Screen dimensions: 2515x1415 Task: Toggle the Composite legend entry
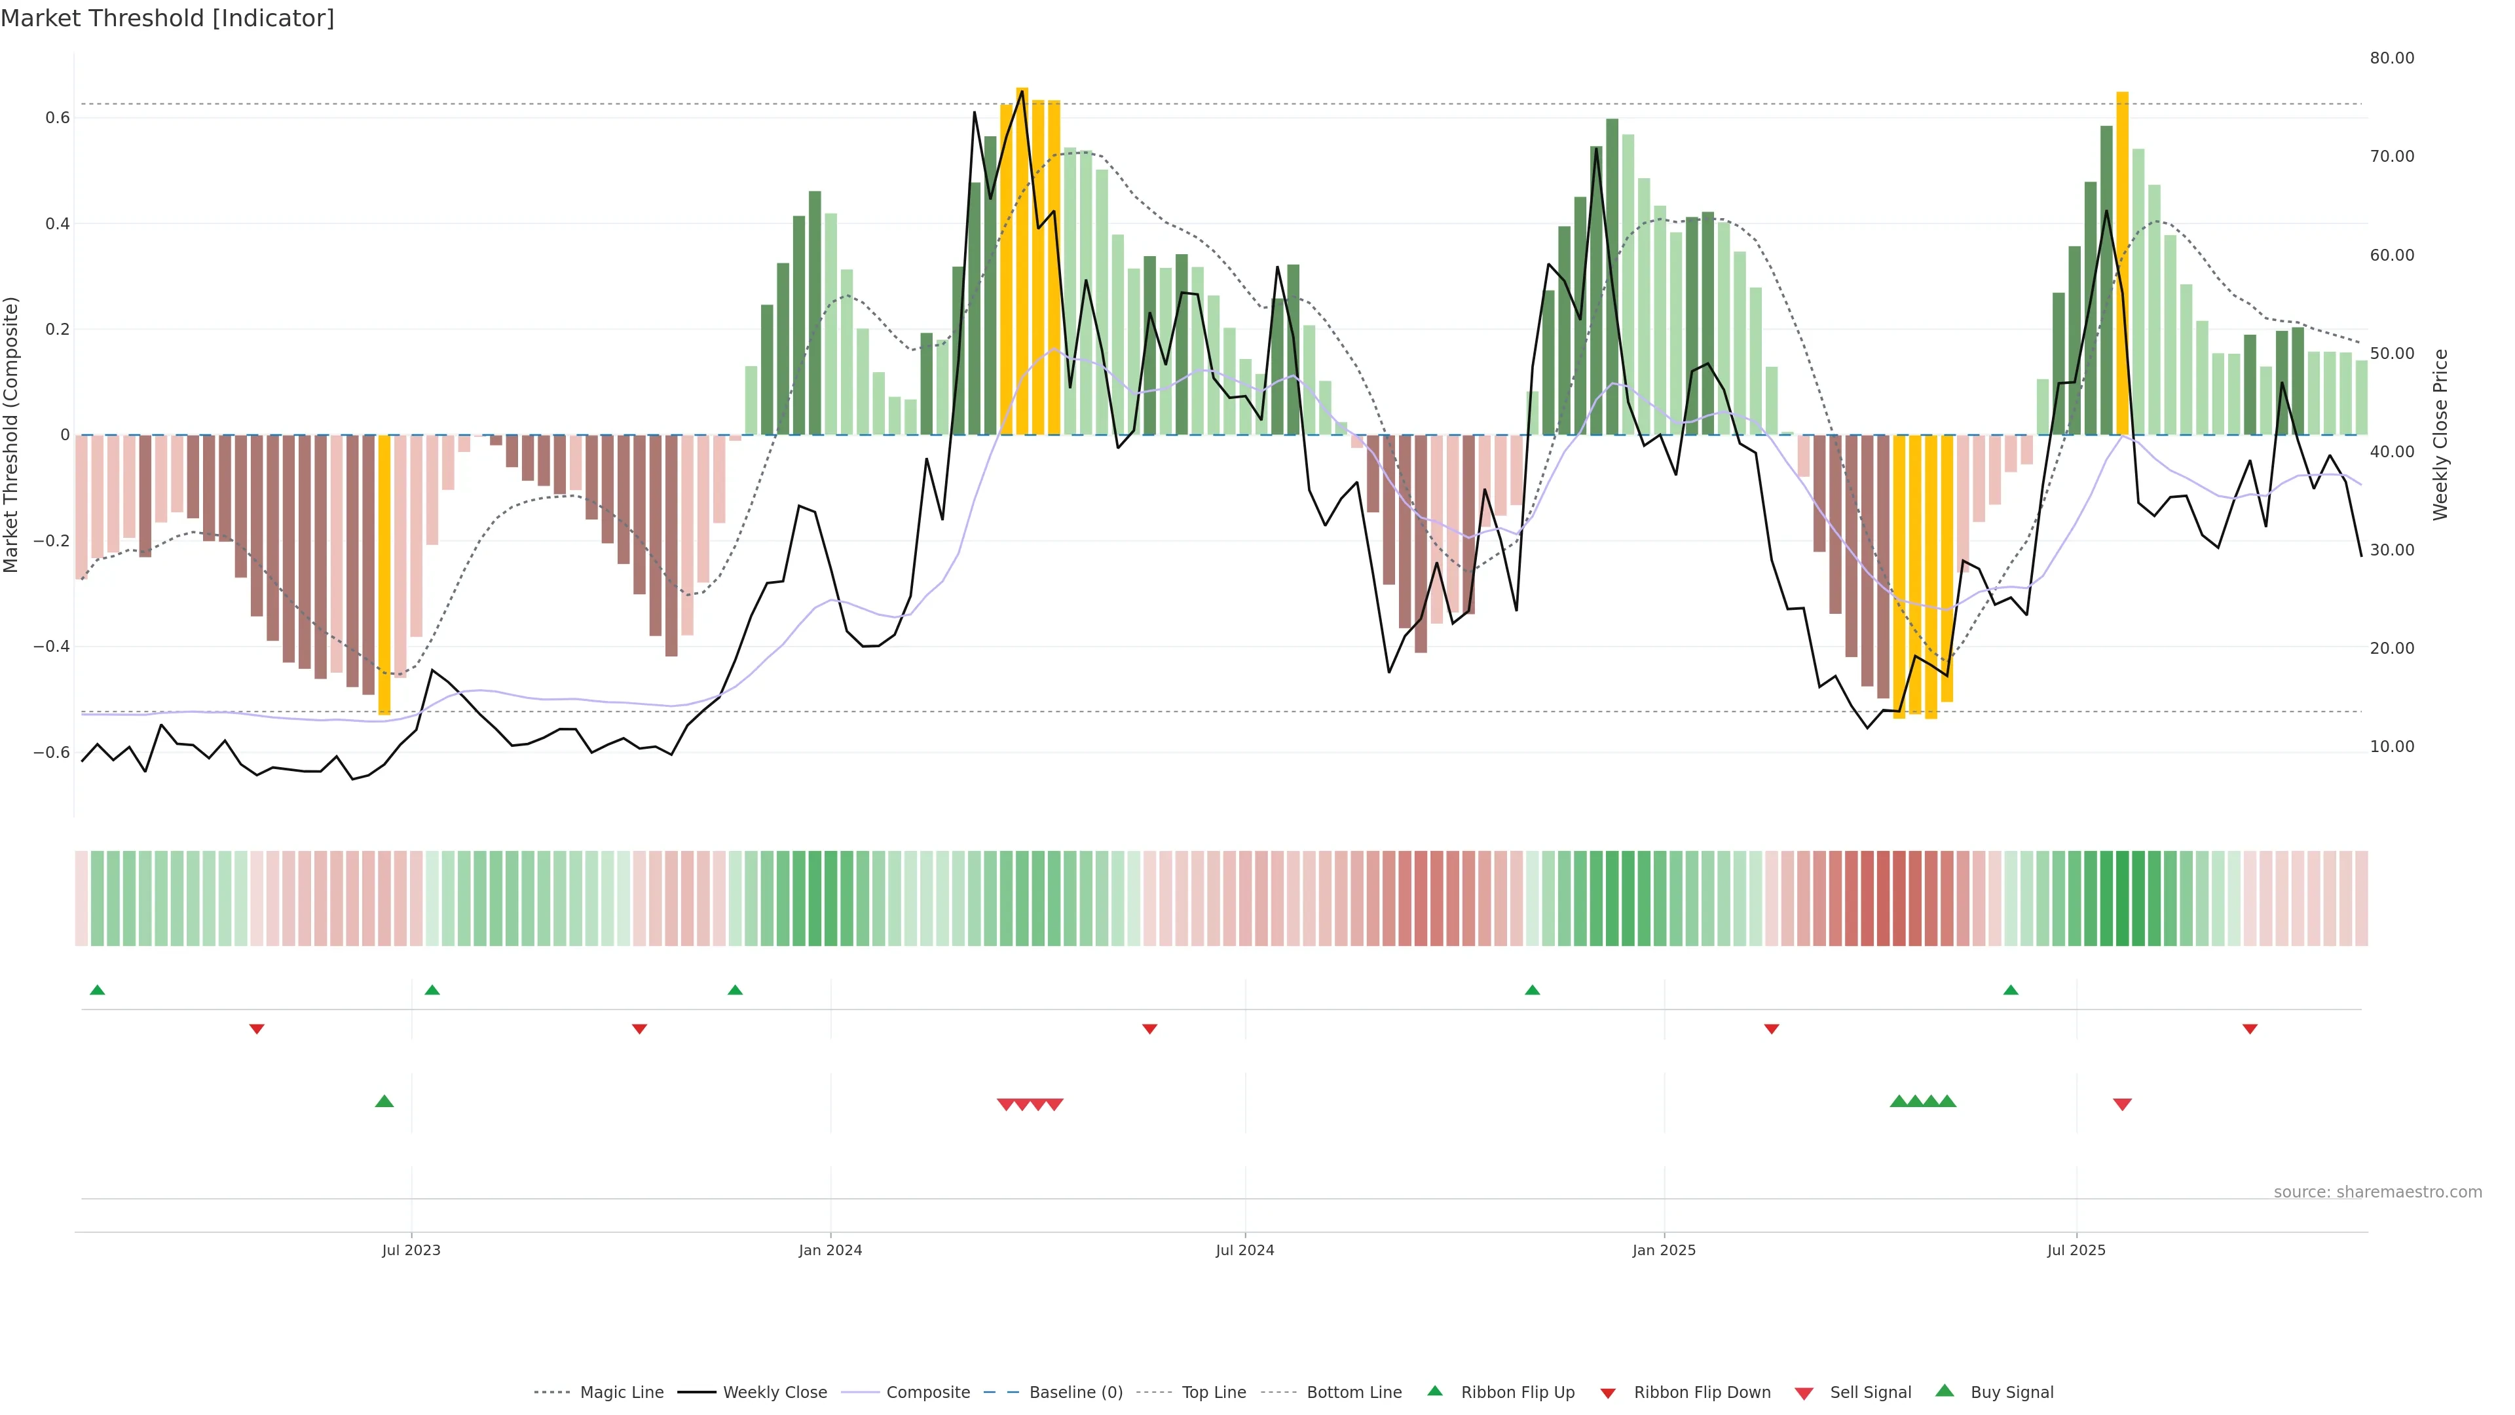[x=927, y=1393]
